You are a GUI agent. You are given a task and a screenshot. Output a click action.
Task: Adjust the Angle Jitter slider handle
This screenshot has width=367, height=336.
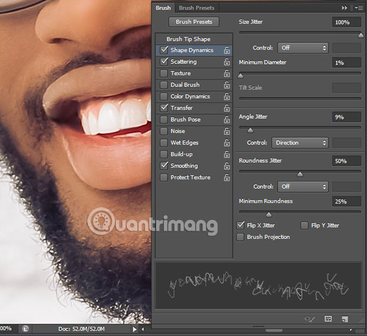(250, 130)
